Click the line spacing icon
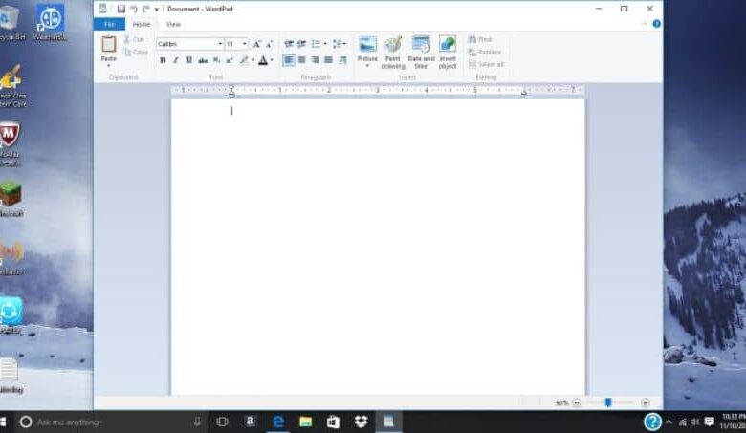Viewport: 746px width, 433px height. point(339,44)
